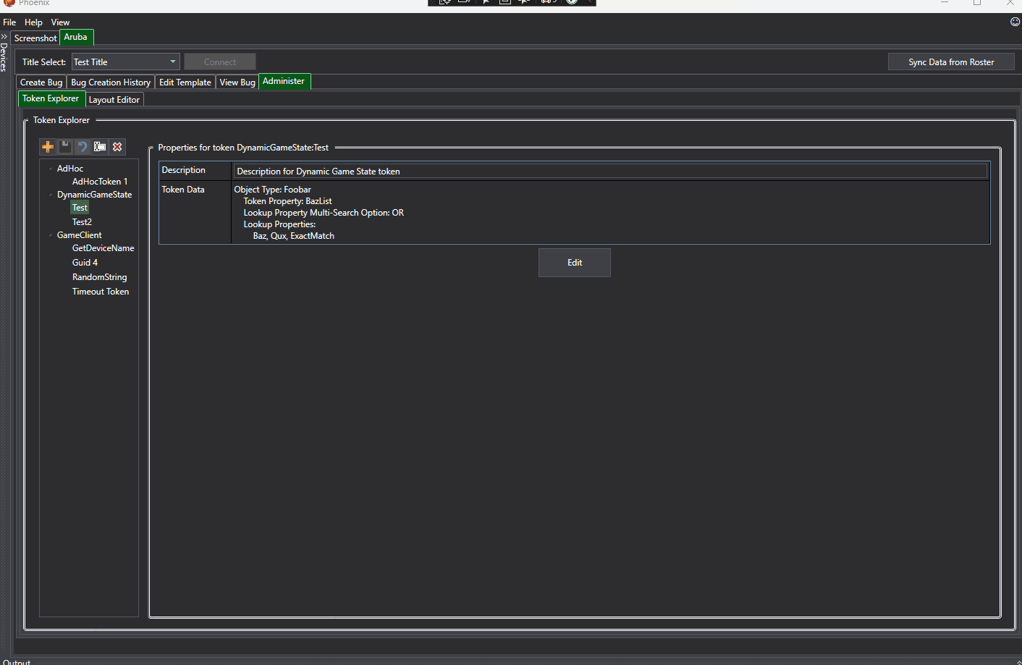
Task: Open the File menu
Action: (x=9, y=22)
